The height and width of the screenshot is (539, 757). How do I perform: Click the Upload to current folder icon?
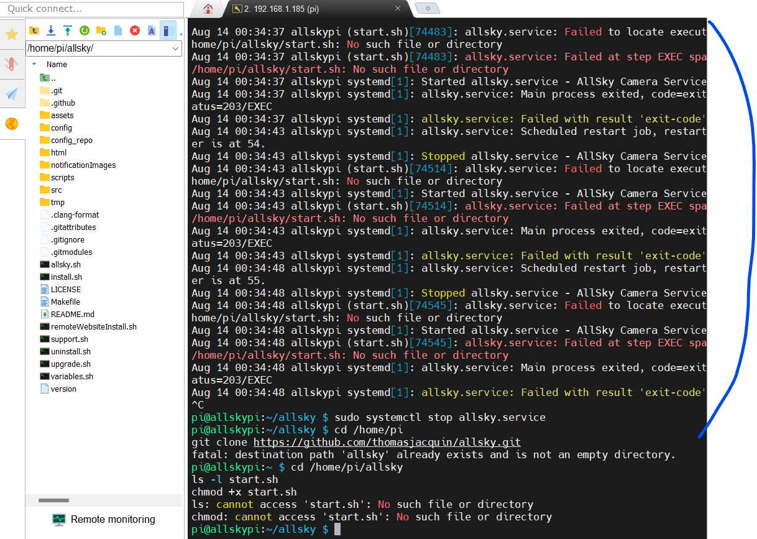[x=68, y=30]
